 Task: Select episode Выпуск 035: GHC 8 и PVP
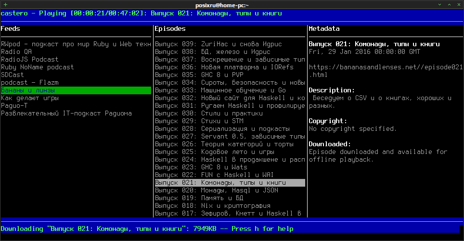point(199,75)
